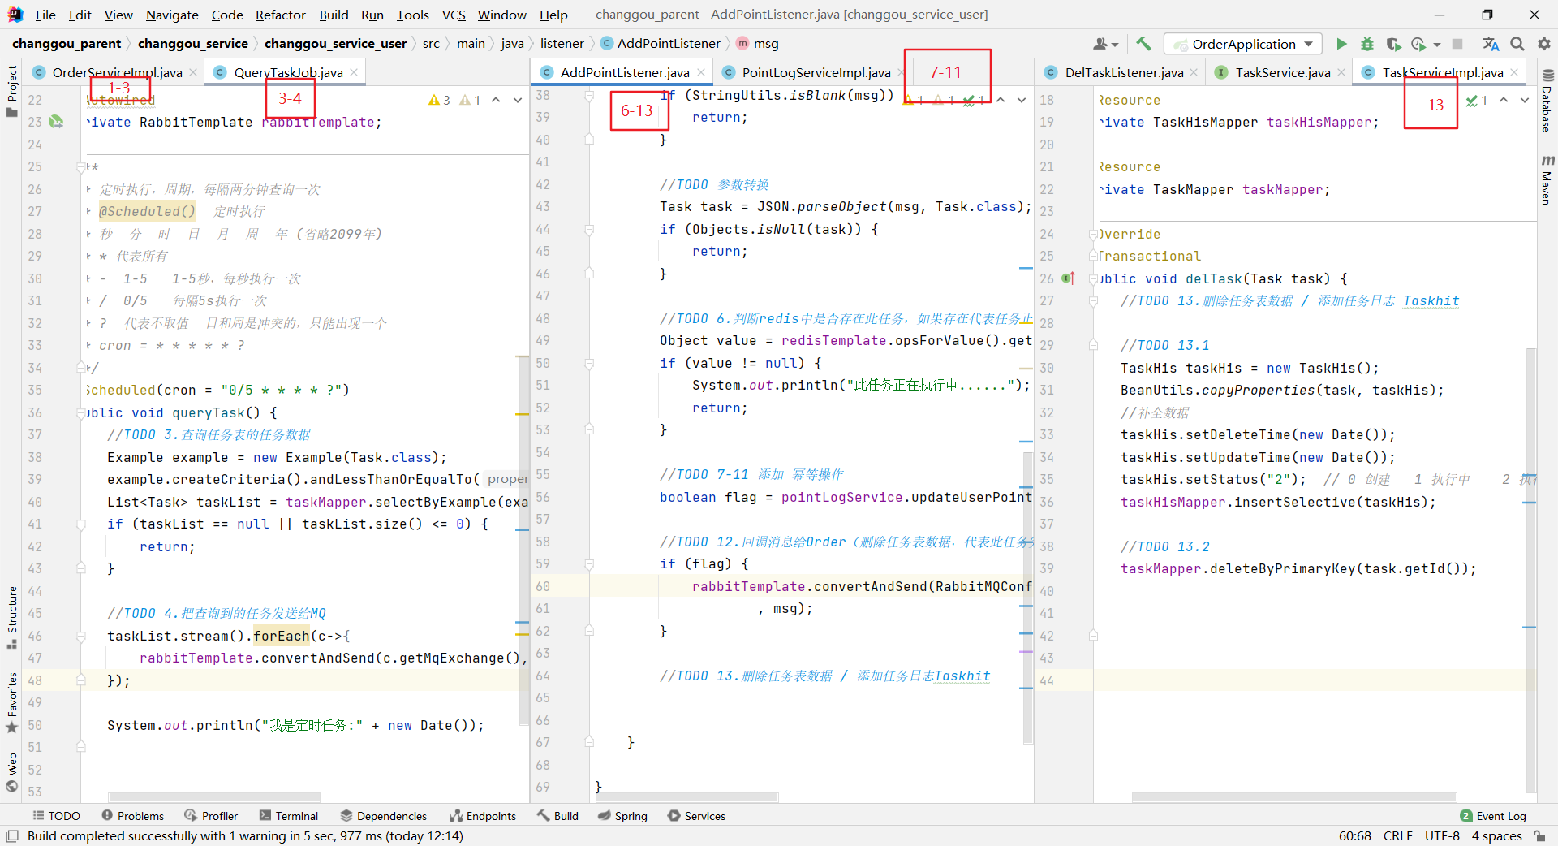Close the AddPointListener.java tab
This screenshot has height=846, width=1558.
tap(701, 72)
